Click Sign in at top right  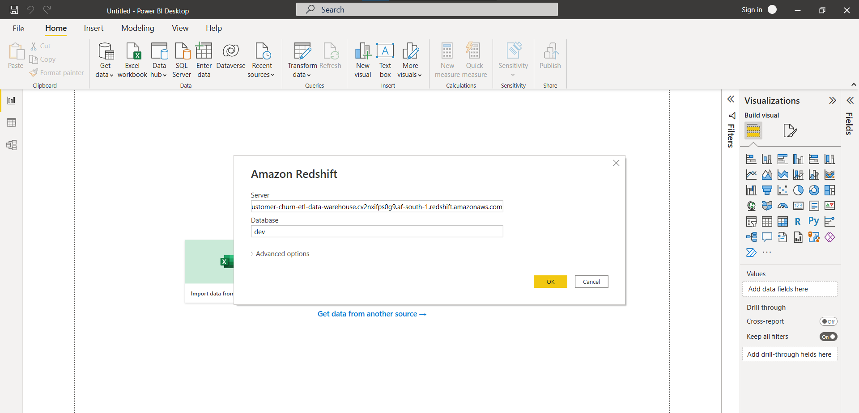point(752,10)
